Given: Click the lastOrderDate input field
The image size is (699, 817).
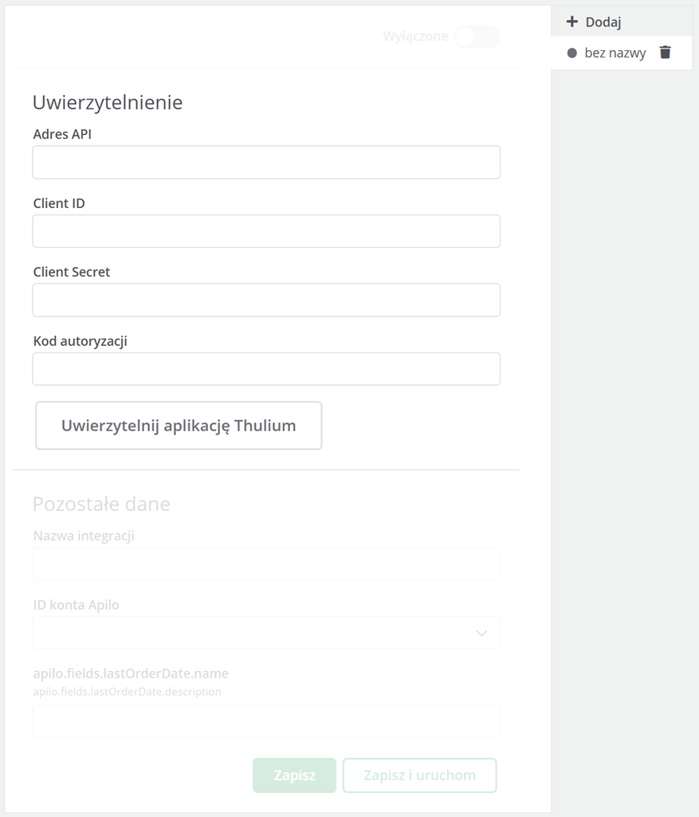Looking at the screenshot, I should pyautogui.click(x=266, y=721).
